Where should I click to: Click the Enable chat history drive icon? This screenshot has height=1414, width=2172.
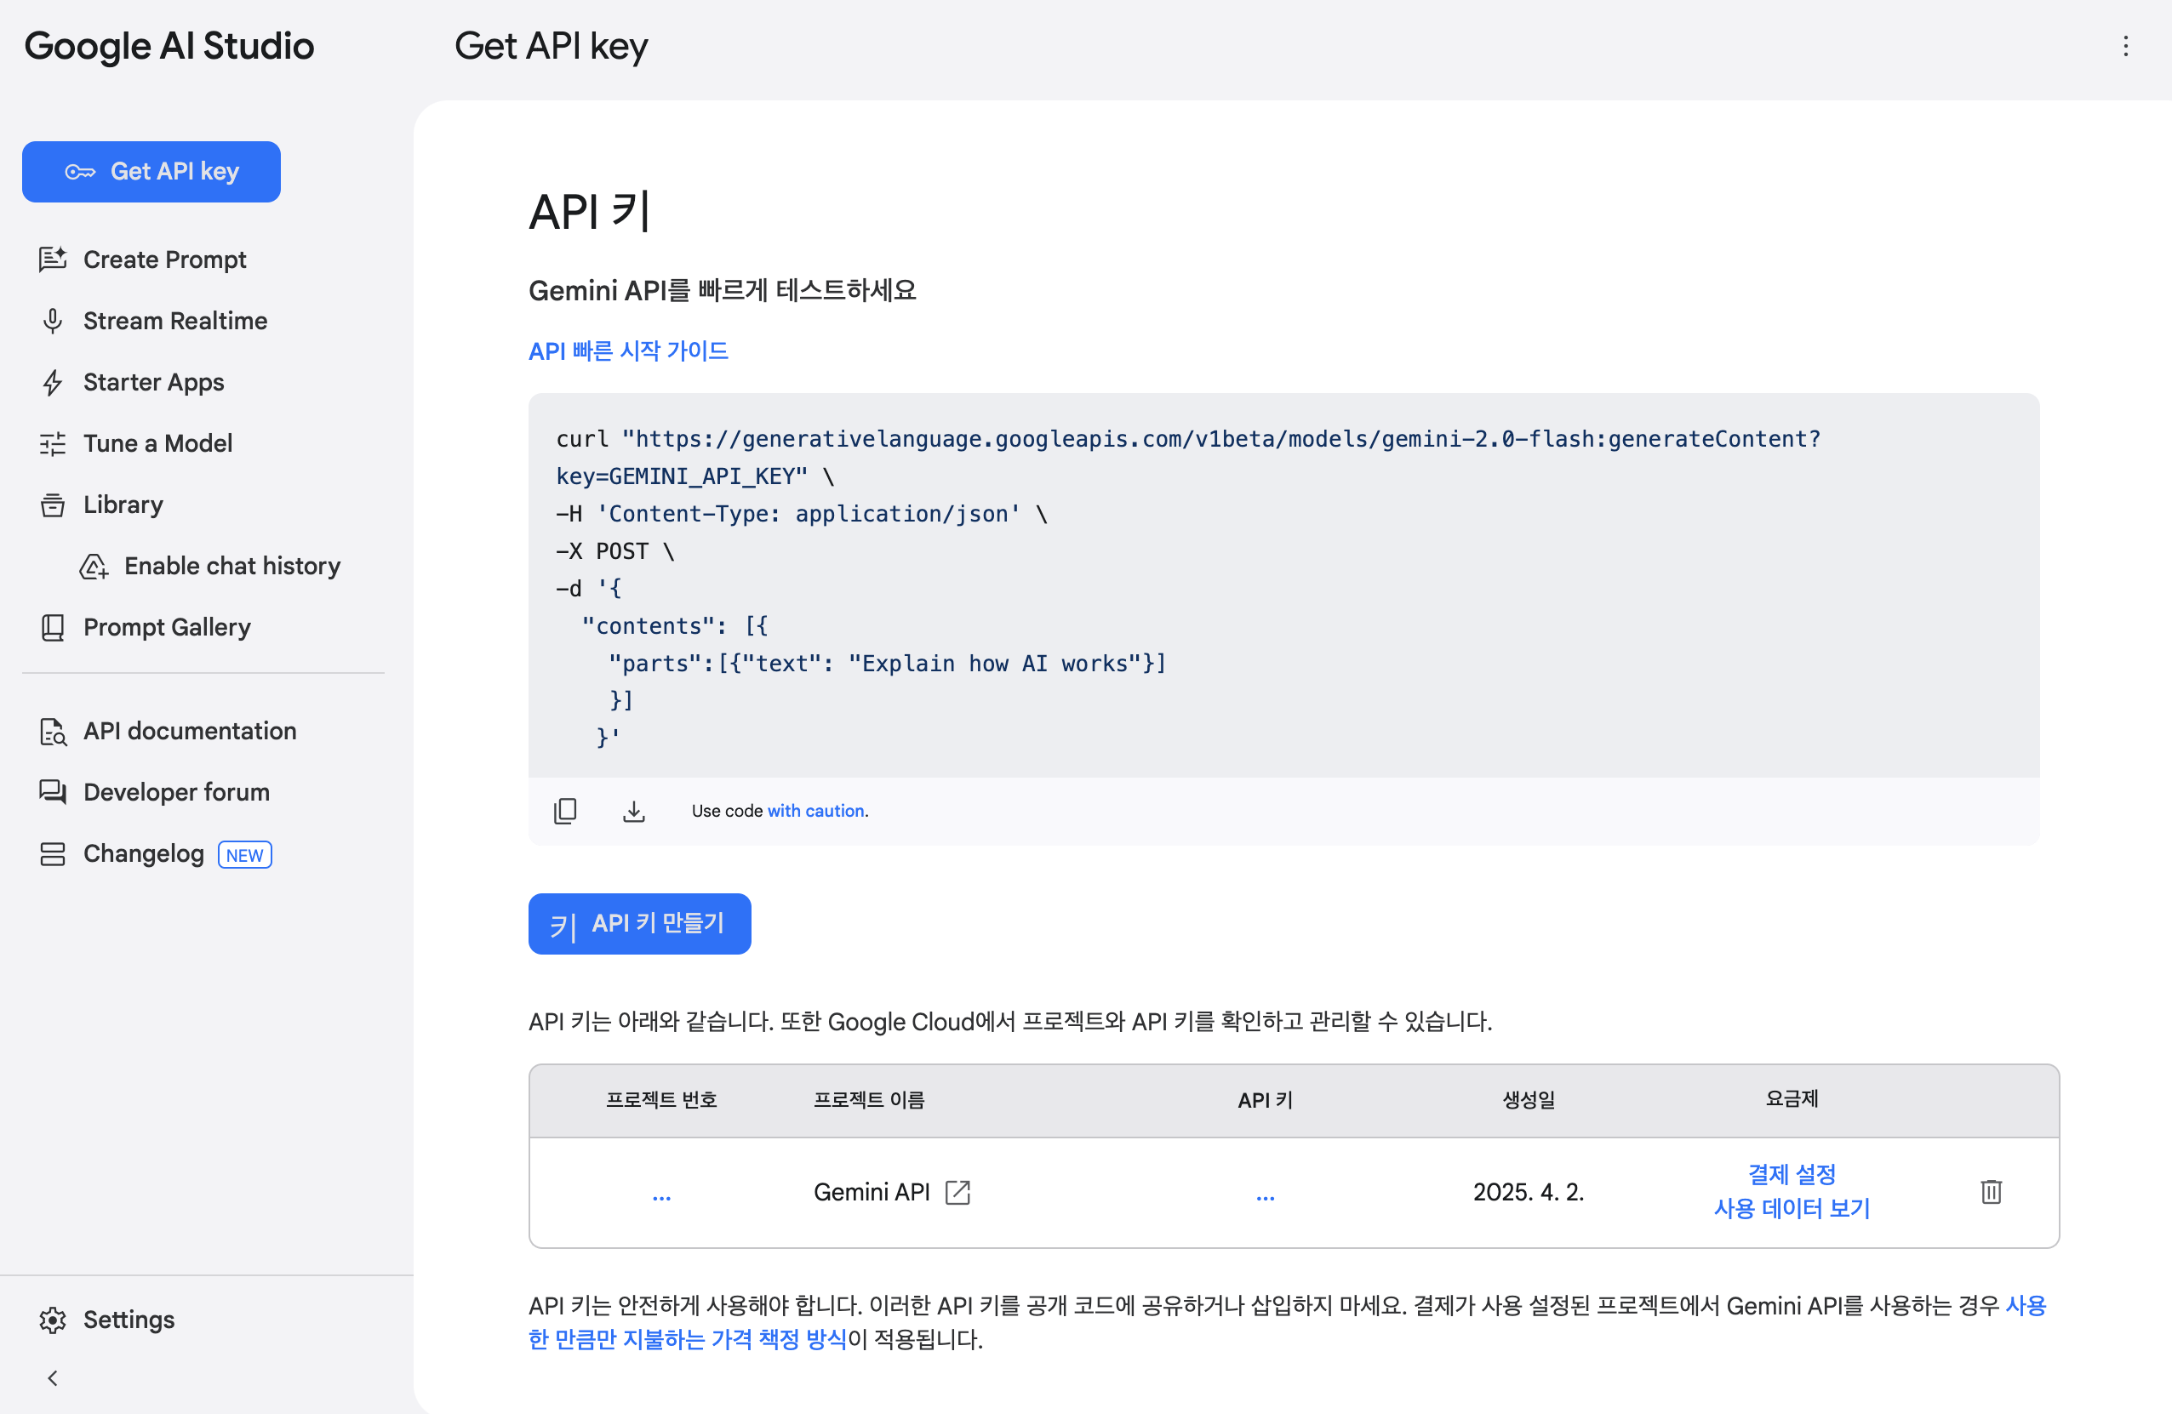(x=95, y=567)
